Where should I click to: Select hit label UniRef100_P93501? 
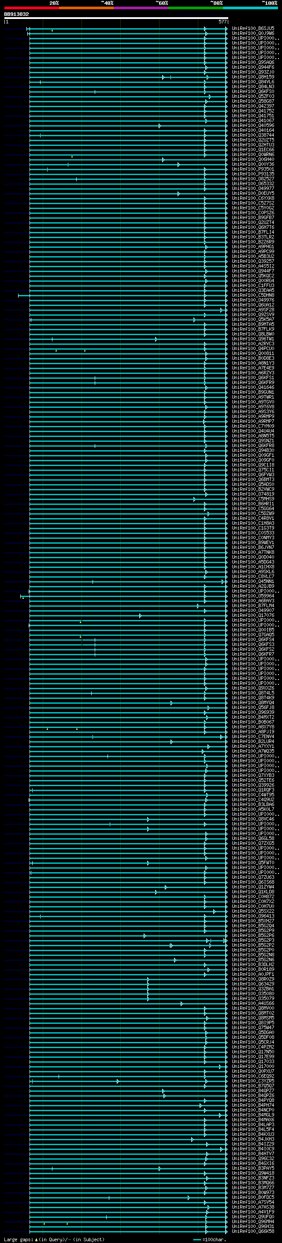pos(253,169)
